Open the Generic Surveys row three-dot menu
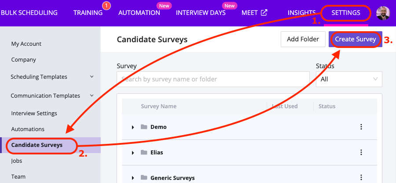This screenshot has height=183, width=396. [361, 178]
